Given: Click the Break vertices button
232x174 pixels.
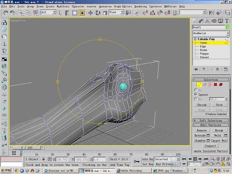Looking at the screenshot, I should [x=219, y=130].
